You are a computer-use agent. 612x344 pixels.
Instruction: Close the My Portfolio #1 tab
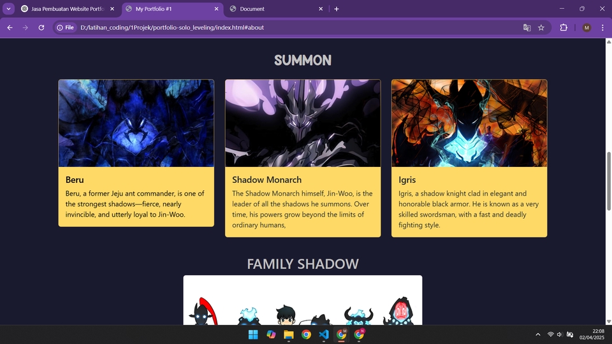217,9
